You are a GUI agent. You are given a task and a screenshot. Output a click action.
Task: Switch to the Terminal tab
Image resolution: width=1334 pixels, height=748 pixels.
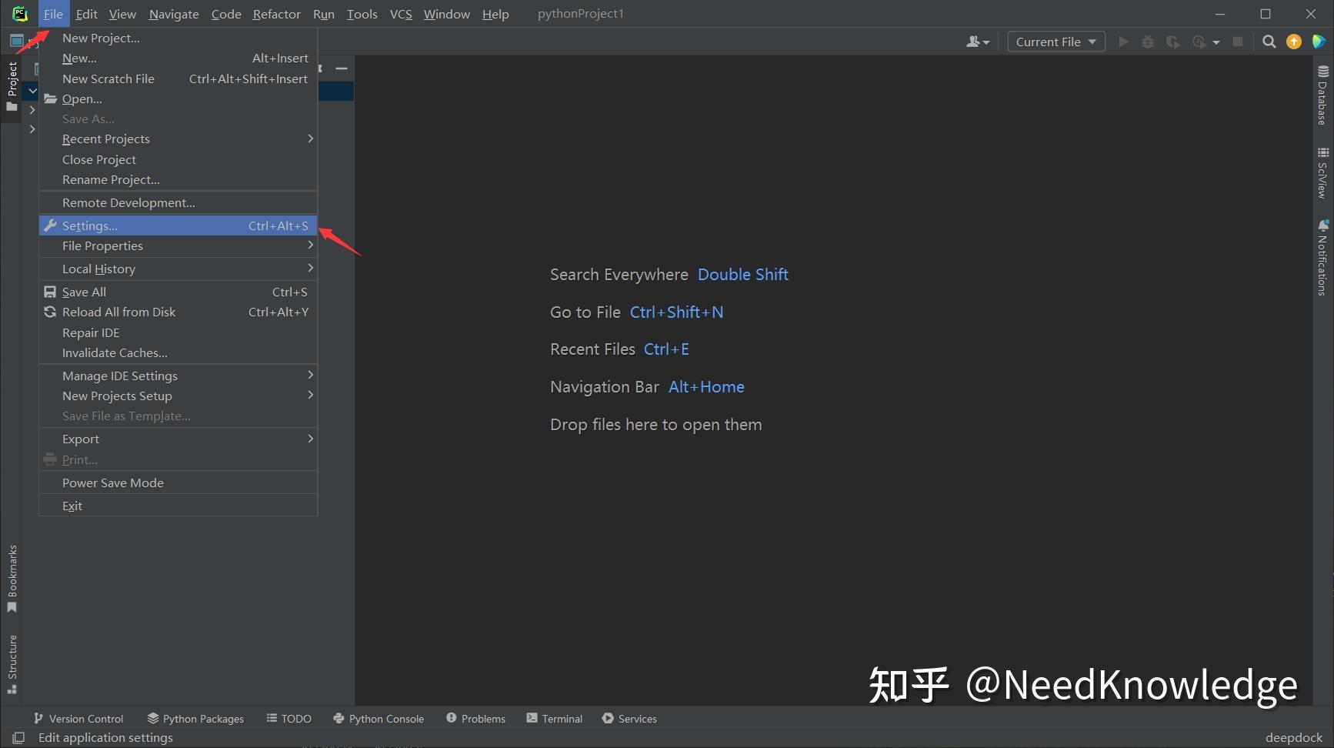[x=554, y=718]
